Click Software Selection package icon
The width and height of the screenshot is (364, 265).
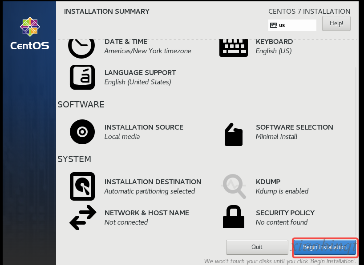pyautogui.click(x=234, y=134)
